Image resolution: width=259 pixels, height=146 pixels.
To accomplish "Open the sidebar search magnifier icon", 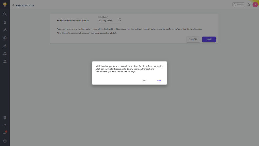I will click(x=5, y=14).
